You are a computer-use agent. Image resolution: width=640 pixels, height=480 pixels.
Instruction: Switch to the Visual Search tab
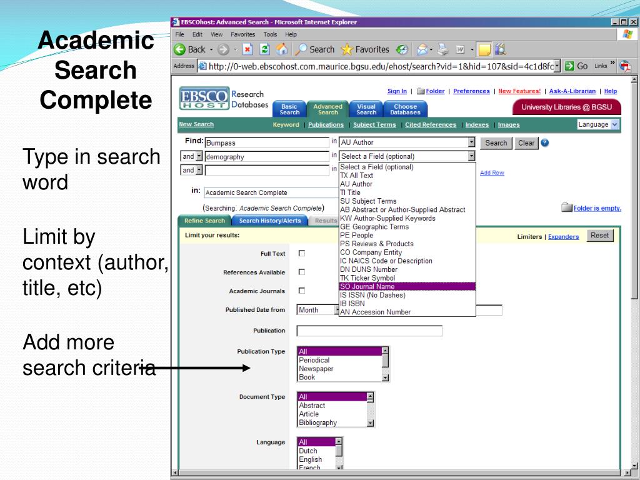[x=366, y=109]
